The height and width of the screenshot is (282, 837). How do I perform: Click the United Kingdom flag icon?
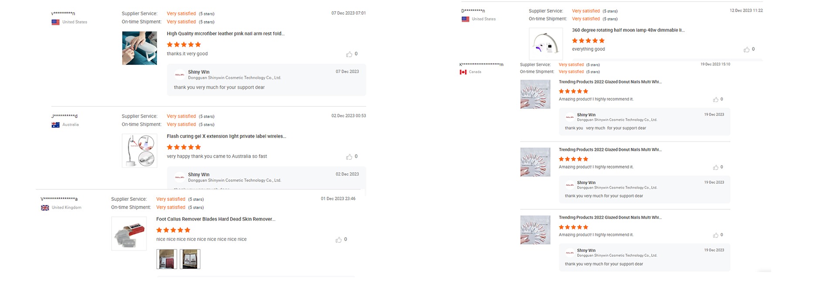45,208
